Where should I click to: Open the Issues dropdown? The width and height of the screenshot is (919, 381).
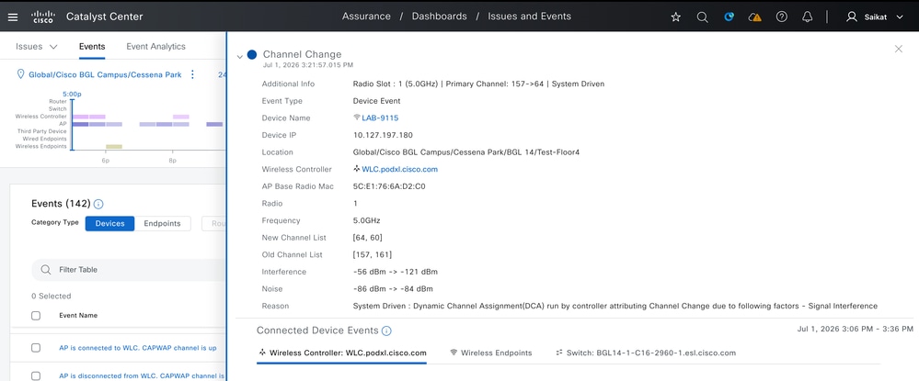(37, 46)
